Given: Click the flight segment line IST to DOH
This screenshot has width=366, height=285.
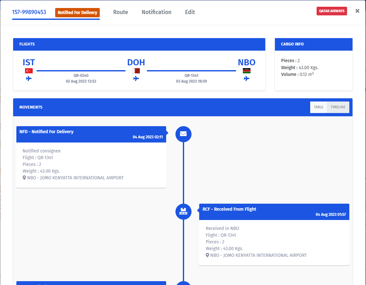Looking at the screenshot, I should click(x=81, y=70).
